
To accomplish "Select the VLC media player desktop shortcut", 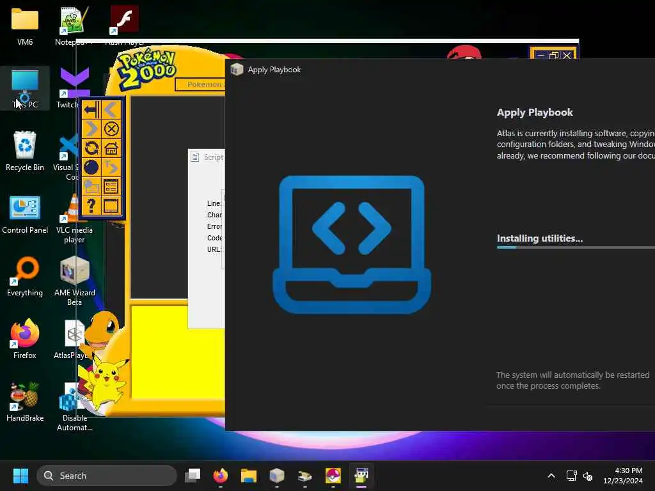I will click(74, 219).
